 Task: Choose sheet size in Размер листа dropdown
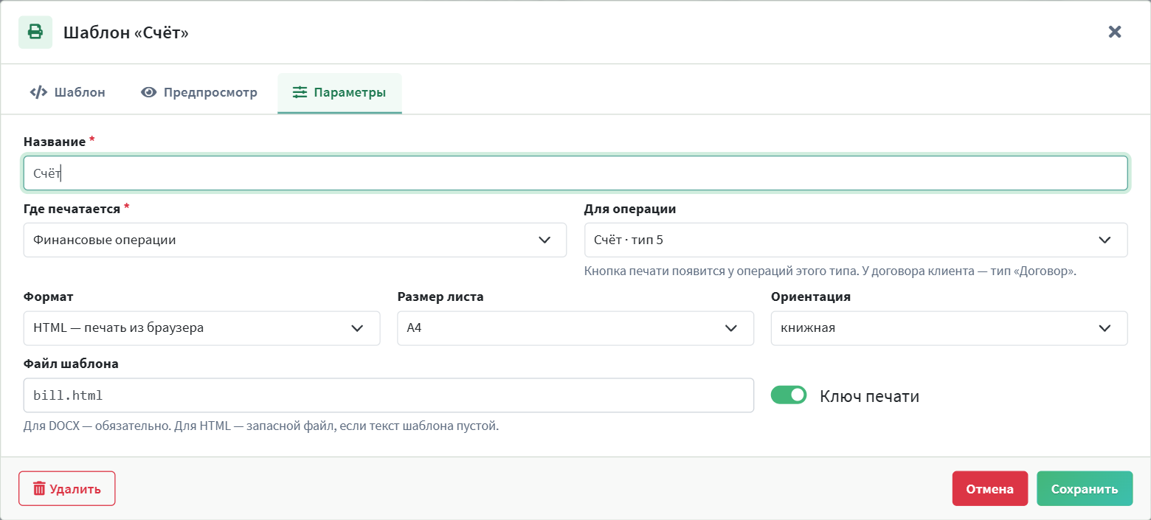575,328
